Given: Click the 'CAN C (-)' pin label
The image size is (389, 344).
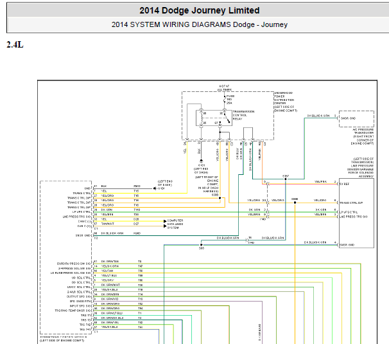Looking at the screenshot, I should [x=84, y=221].
